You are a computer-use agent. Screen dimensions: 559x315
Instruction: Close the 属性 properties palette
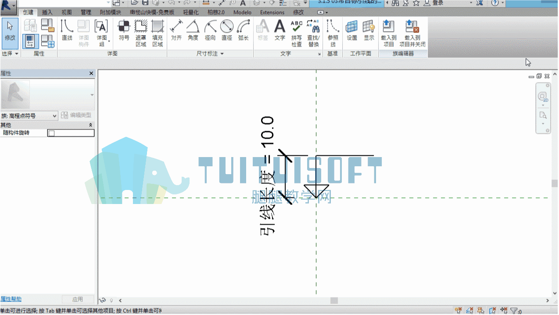(x=91, y=74)
